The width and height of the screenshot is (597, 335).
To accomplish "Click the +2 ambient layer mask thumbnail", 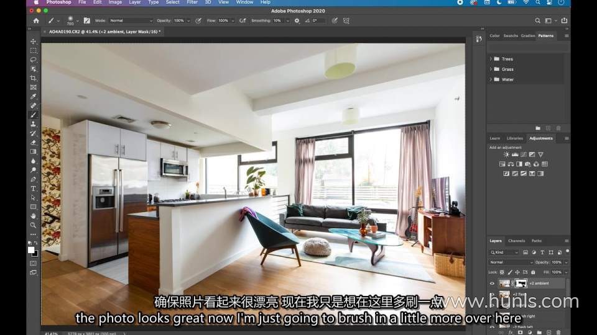I will [521, 284].
